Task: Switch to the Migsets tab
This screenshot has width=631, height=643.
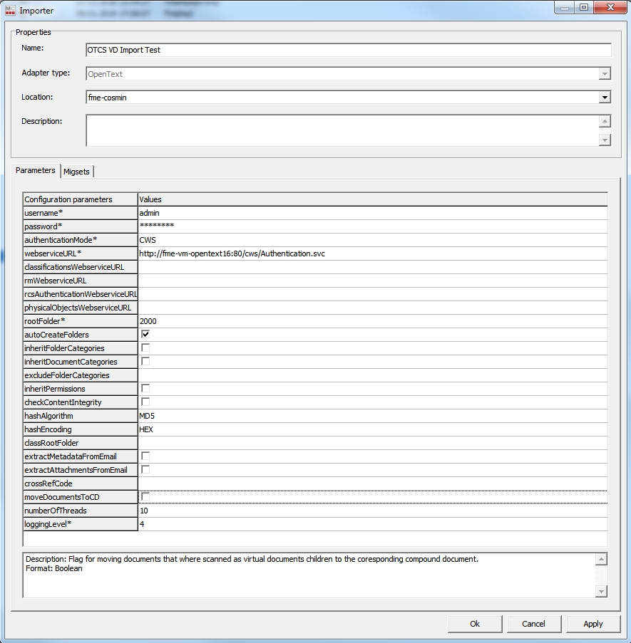Action: pyautogui.click(x=77, y=172)
